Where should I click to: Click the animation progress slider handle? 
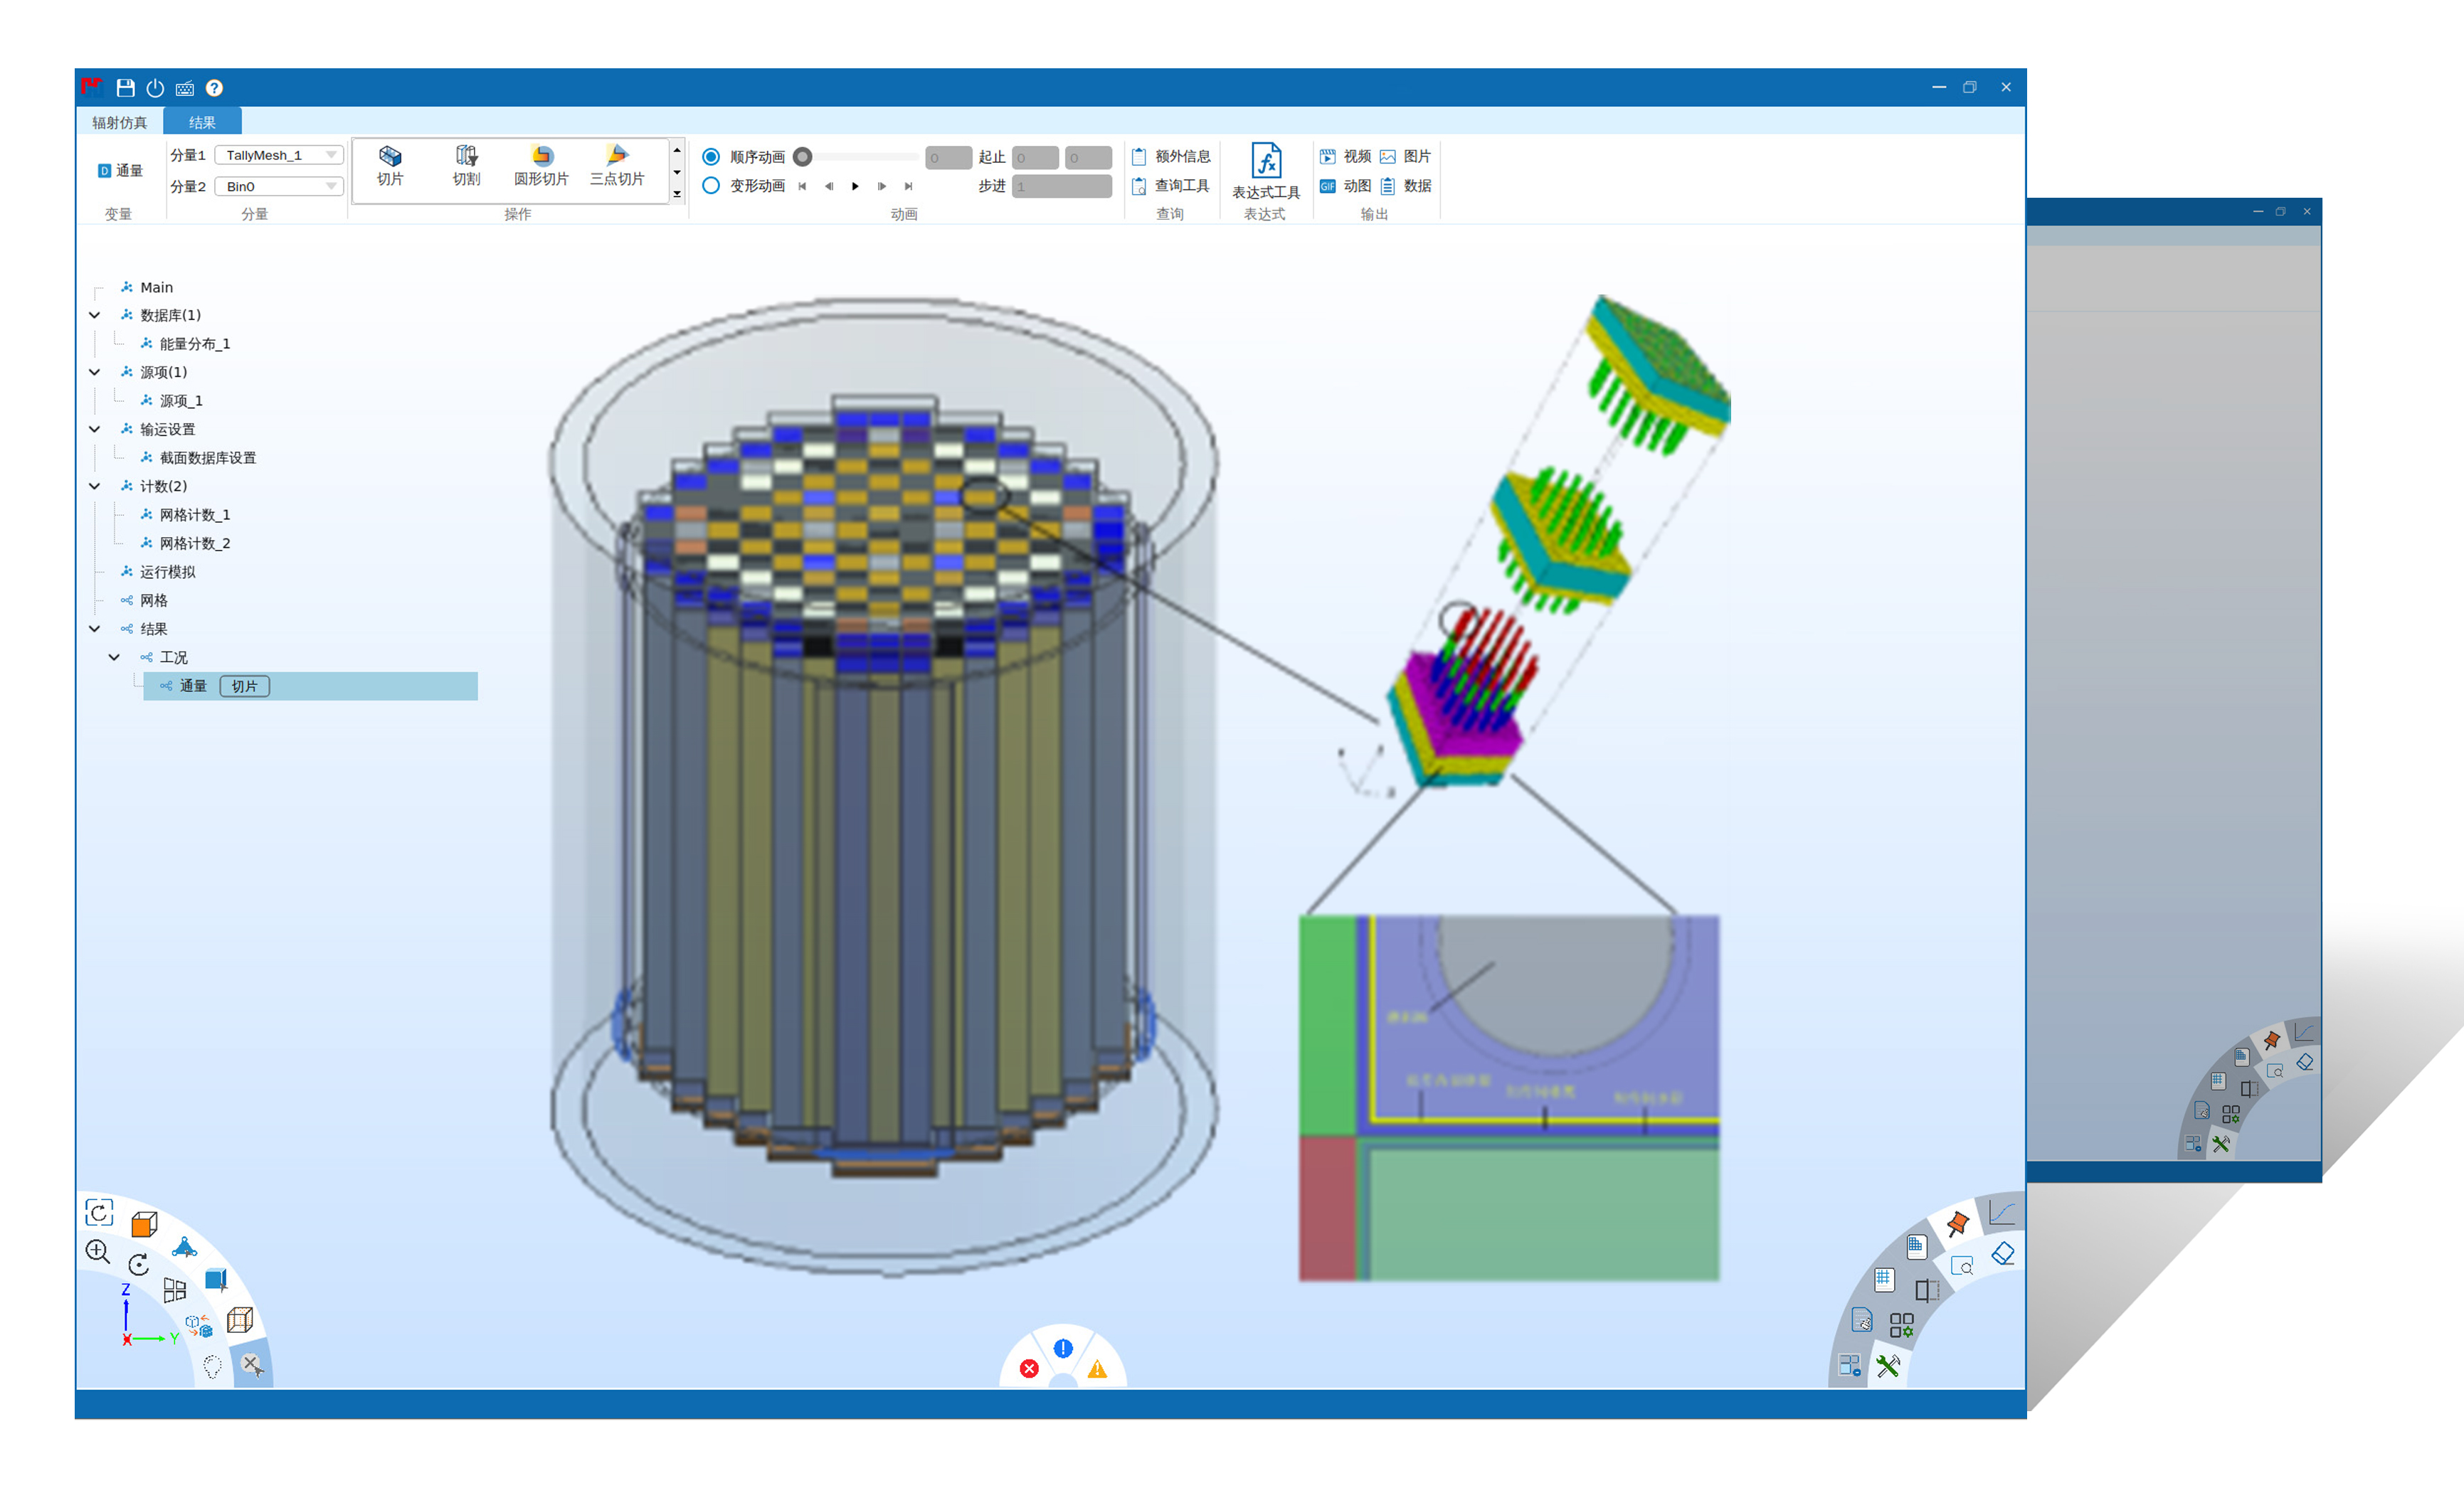(802, 157)
